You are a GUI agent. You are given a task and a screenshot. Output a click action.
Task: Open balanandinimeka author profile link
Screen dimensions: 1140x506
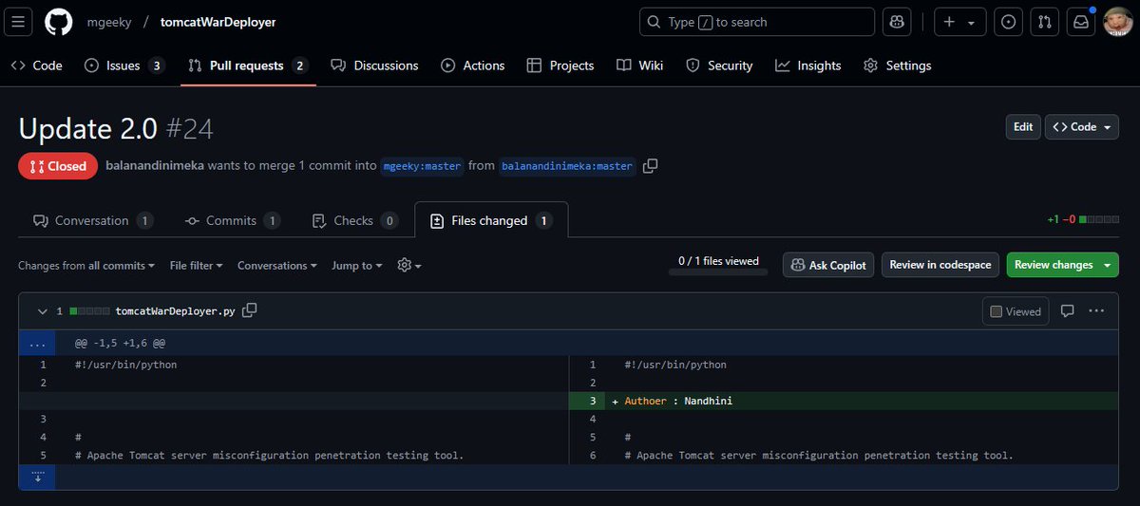(155, 166)
